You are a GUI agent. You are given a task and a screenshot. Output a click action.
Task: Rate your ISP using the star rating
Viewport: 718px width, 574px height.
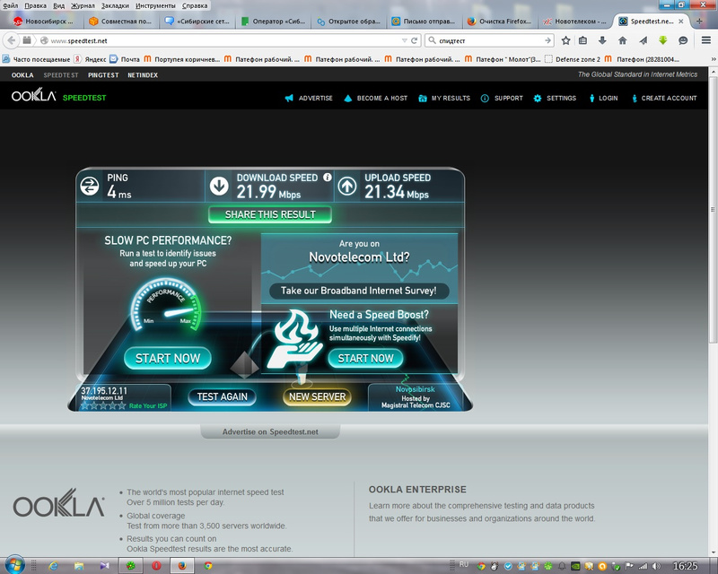click(x=103, y=405)
